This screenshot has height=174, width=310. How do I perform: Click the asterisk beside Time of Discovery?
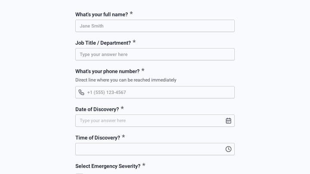124,137
